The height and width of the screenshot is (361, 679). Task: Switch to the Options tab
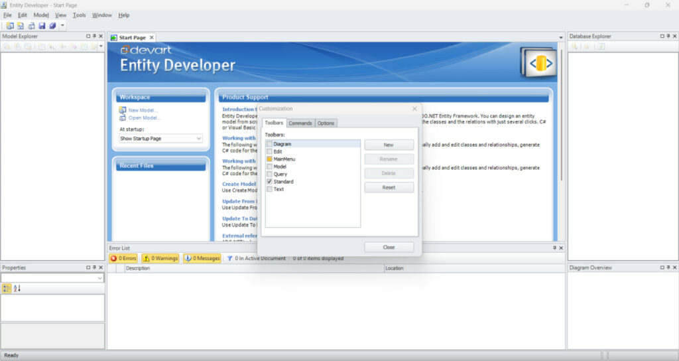tap(326, 123)
